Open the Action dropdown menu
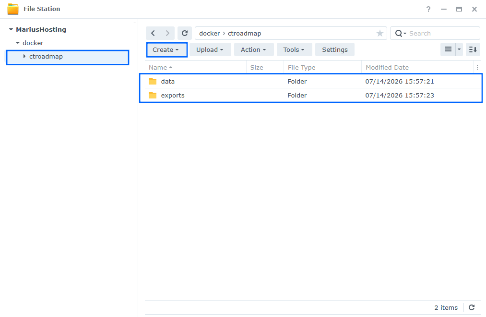This screenshot has height=317, width=486. click(x=253, y=49)
